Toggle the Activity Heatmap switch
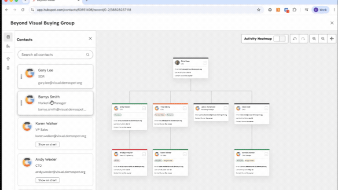The height and width of the screenshot is (190, 338). point(279,39)
